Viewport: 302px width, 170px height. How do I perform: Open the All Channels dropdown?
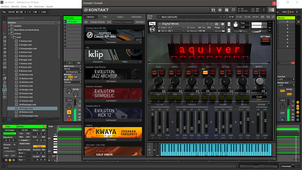72,72
